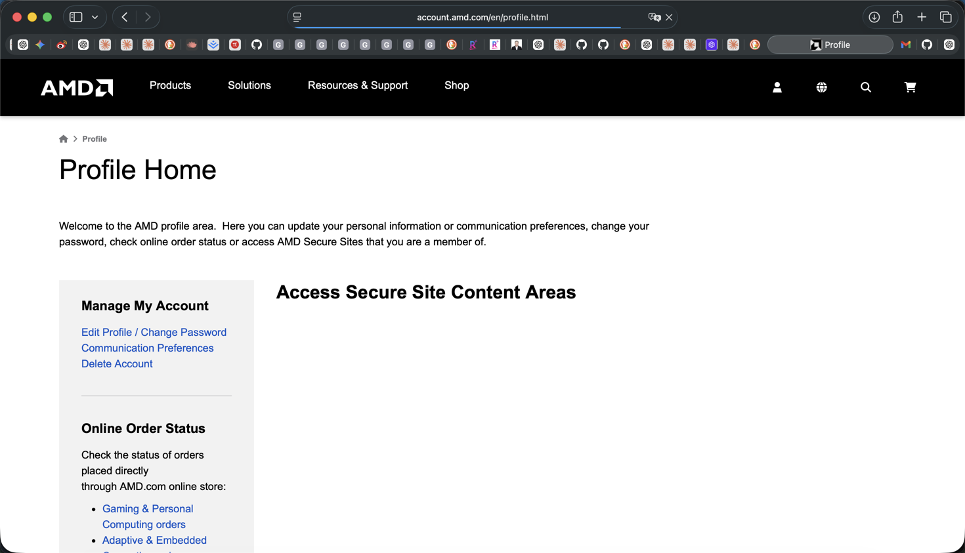Expand the sidebar tab group dropdown chevron
This screenshot has width=965, height=553.
[x=95, y=17]
